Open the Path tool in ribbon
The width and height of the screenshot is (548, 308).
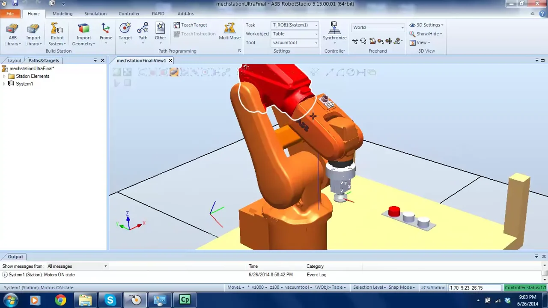pyautogui.click(x=143, y=30)
